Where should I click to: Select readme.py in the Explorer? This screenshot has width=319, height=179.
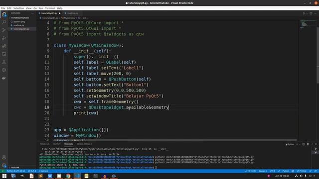click(19, 25)
